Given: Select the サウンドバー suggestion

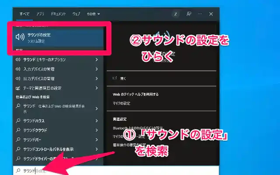Looking at the screenshot, I should click(58, 140).
